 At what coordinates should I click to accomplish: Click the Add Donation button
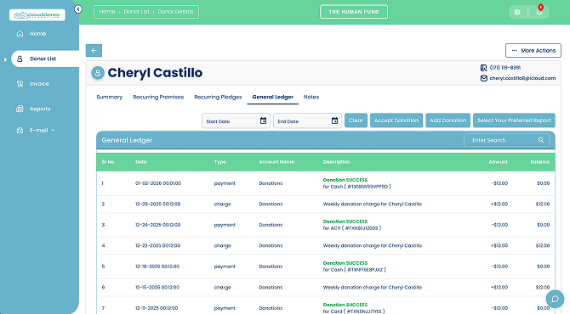[x=447, y=121]
